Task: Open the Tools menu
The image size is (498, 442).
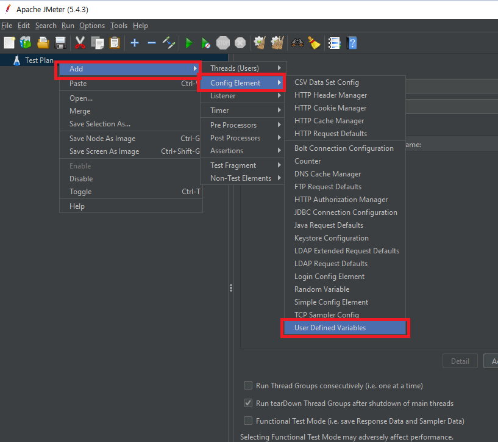Action: (119, 26)
